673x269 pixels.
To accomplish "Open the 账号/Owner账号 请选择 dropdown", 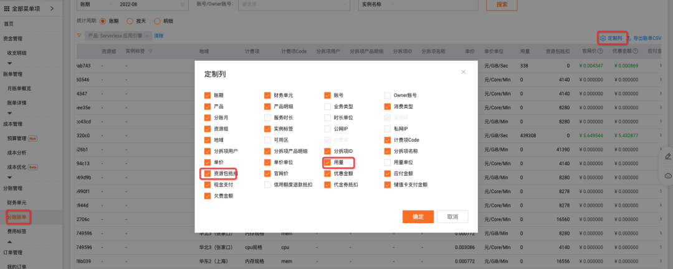I will click(x=293, y=4).
